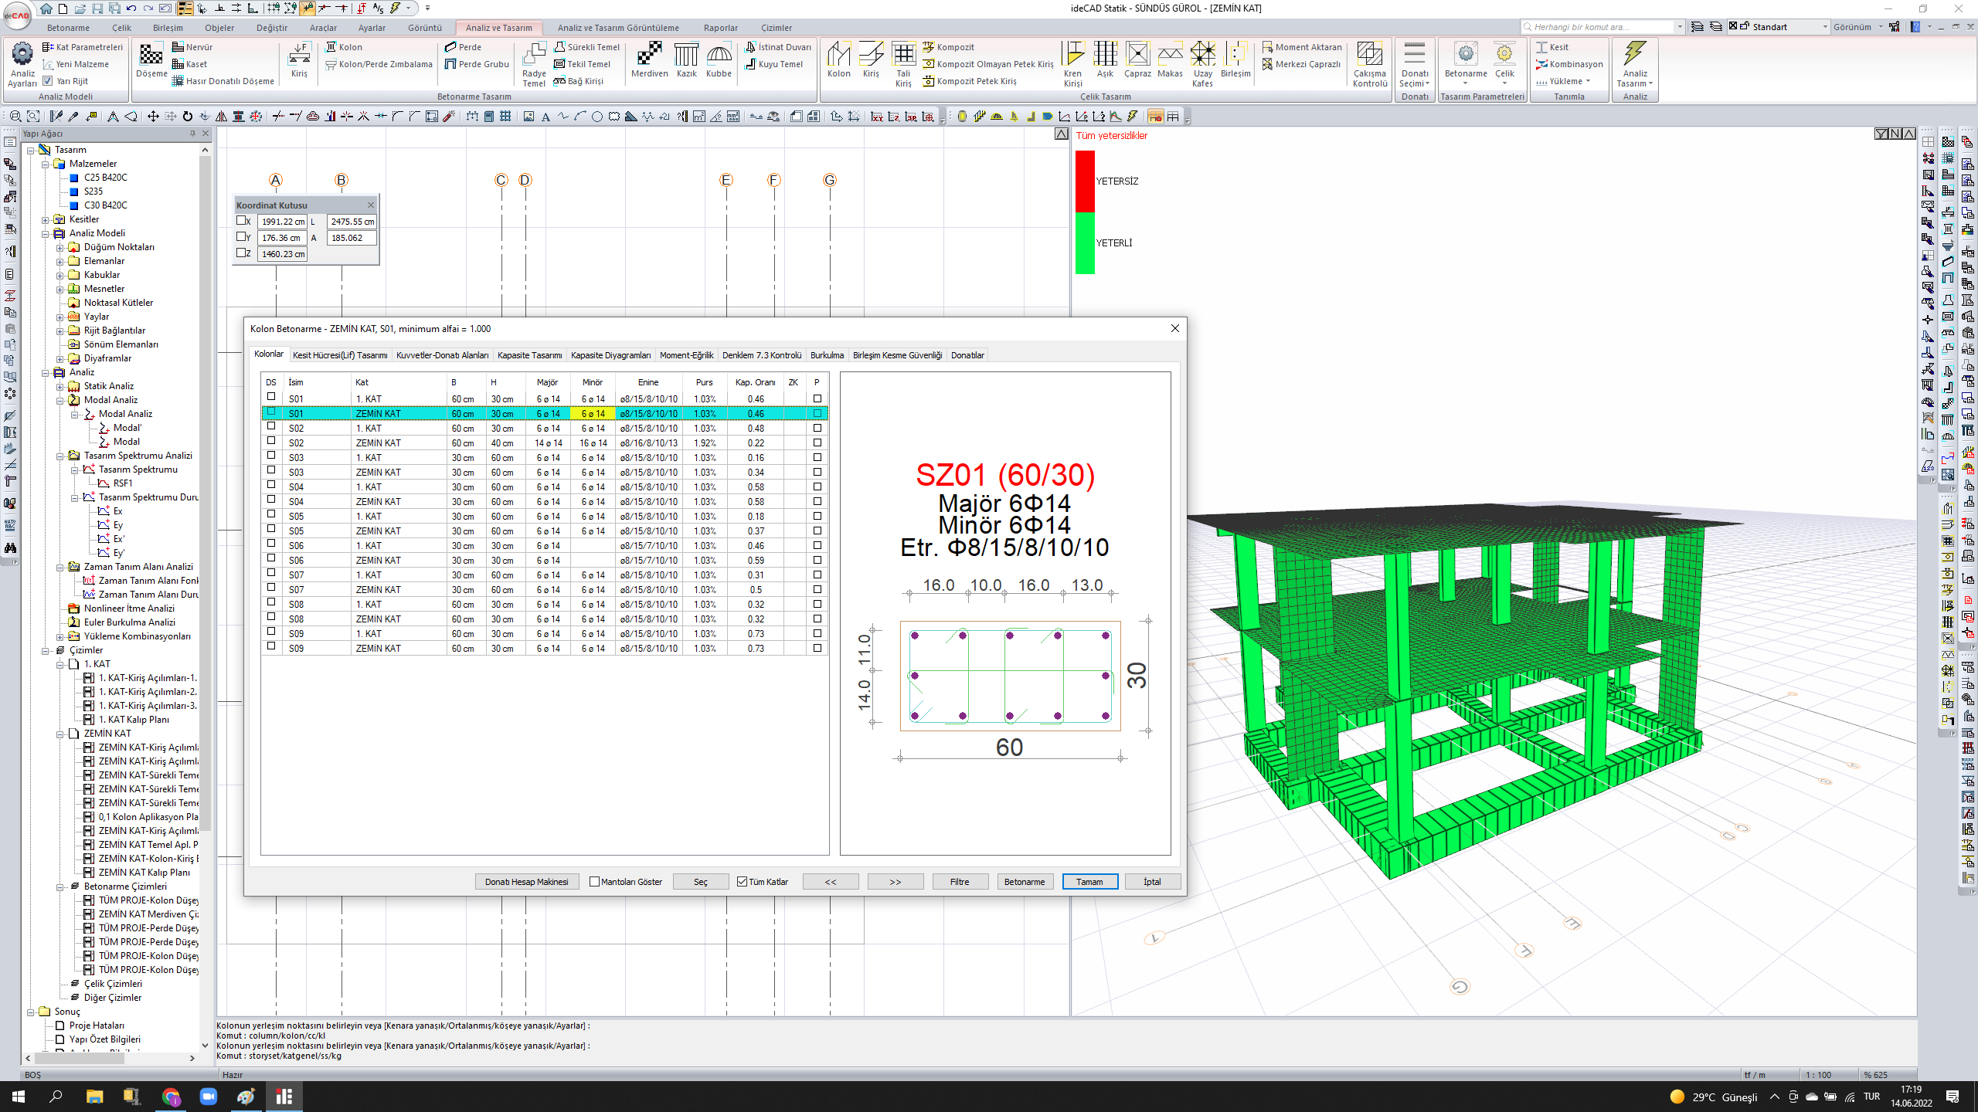Click the Kompozit tool
This screenshot has width=1978, height=1112.
(x=948, y=47)
